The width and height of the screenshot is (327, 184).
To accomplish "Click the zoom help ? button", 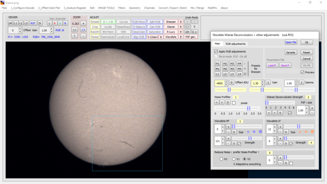I will (x=75, y=36).
